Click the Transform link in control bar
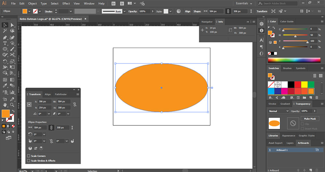 [262, 11]
